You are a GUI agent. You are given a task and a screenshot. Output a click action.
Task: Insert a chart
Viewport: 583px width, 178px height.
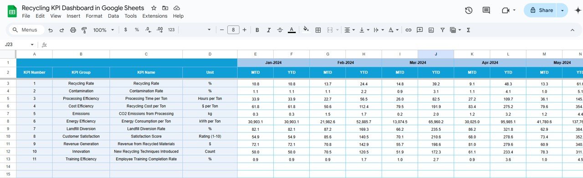pyautogui.click(x=431, y=30)
